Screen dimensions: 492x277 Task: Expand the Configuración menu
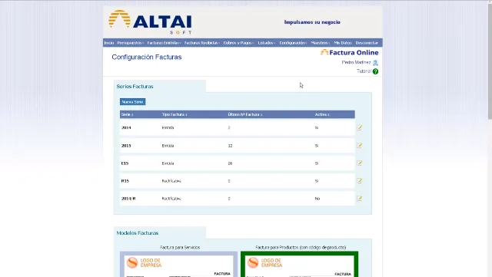pyautogui.click(x=293, y=43)
